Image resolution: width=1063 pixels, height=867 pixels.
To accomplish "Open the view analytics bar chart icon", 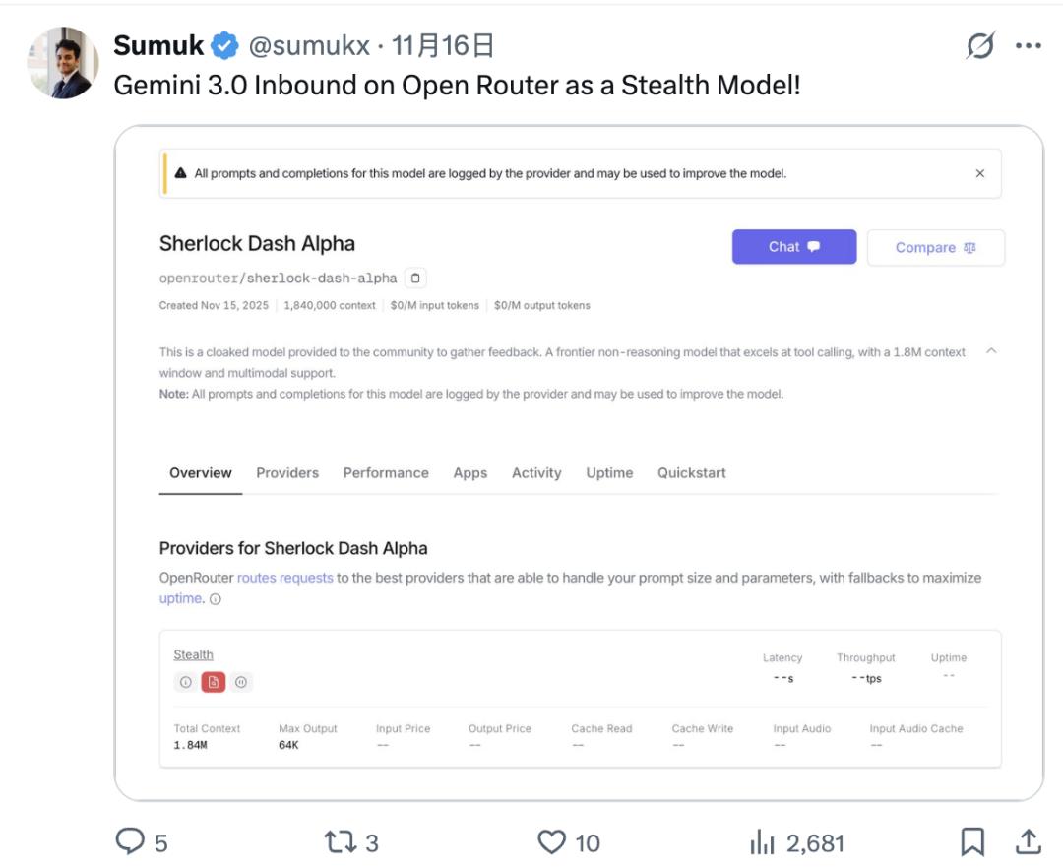I will pos(763,842).
